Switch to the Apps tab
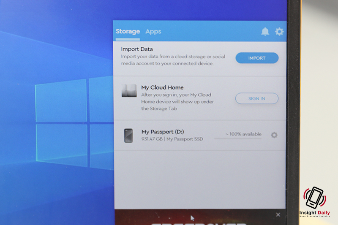 pyautogui.click(x=153, y=31)
